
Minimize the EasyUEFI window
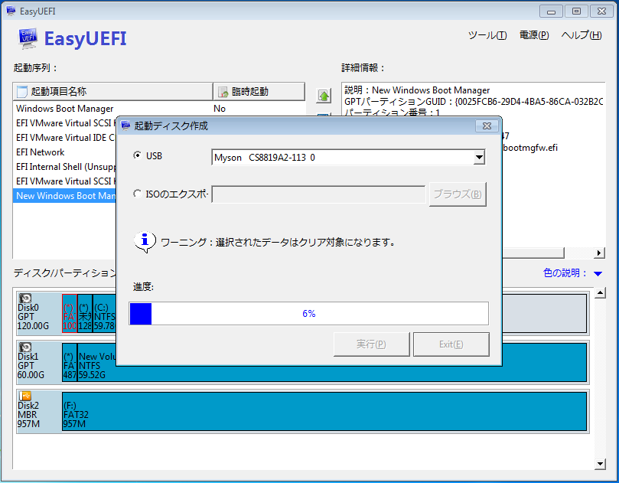pos(551,11)
